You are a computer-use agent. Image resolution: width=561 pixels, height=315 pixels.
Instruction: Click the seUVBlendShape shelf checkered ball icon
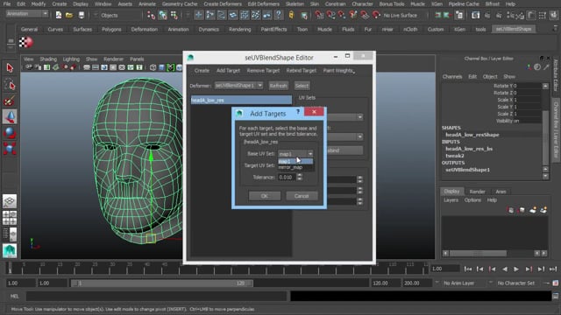(x=25, y=43)
